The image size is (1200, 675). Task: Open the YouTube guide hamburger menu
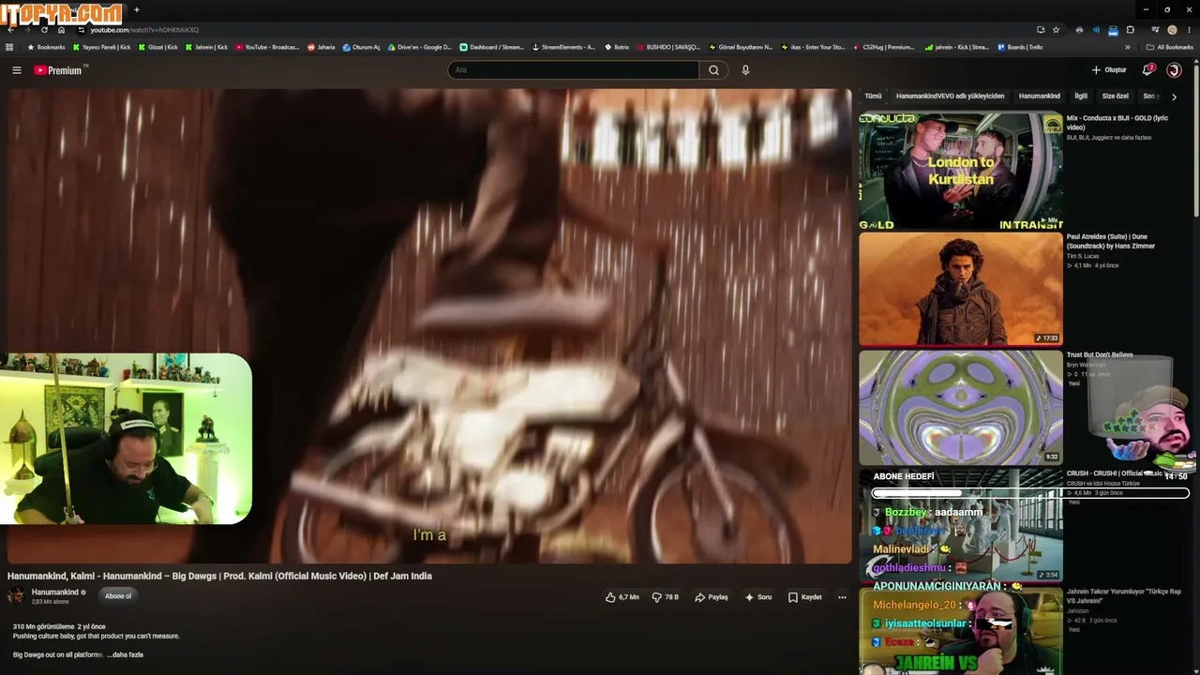click(x=16, y=70)
